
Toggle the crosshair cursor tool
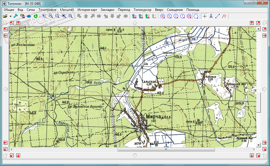tap(205, 16)
